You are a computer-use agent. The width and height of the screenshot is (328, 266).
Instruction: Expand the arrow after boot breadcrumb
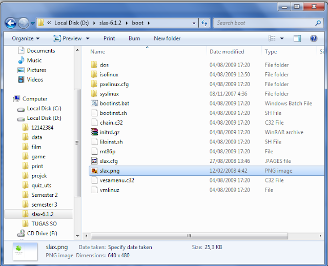[x=149, y=23]
